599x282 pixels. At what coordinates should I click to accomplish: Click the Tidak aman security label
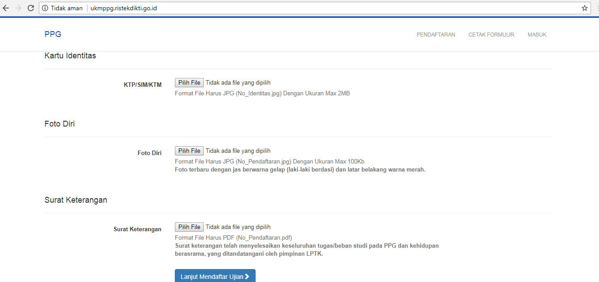pyautogui.click(x=66, y=8)
